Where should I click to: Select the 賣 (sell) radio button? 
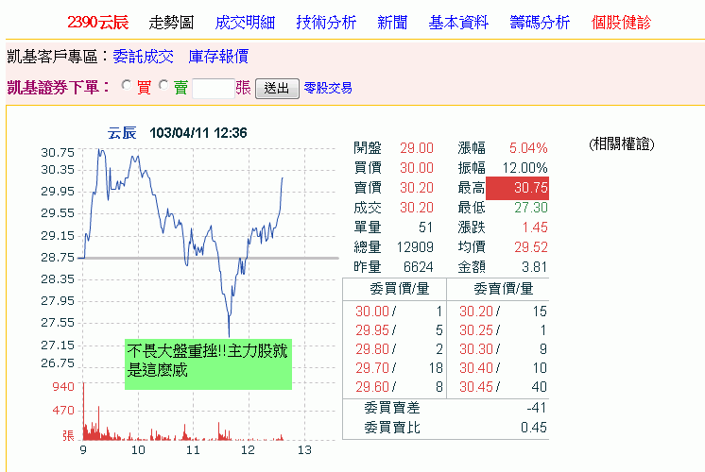(x=163, y=87)
